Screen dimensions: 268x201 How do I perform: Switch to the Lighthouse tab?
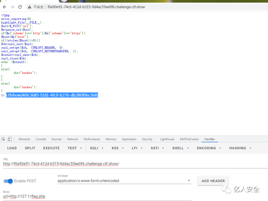pos(167,139)
